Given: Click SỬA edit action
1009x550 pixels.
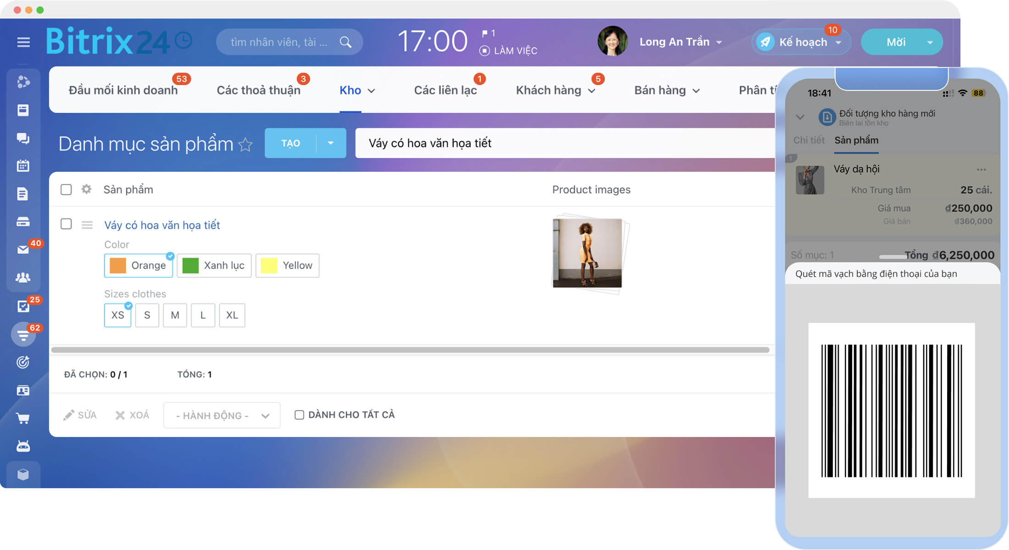Looking at the screenshot, I should [x=80, y=415].
